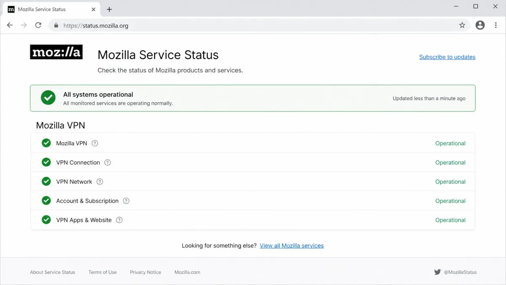506x285 pixels.
Task: Click the green check icon for VPN Connection
Action: (x=46, y=162)
